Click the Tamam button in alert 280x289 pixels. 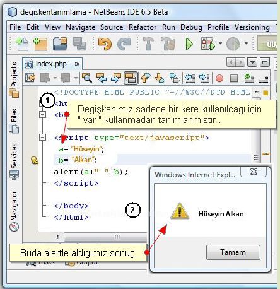tap(233, 252)
